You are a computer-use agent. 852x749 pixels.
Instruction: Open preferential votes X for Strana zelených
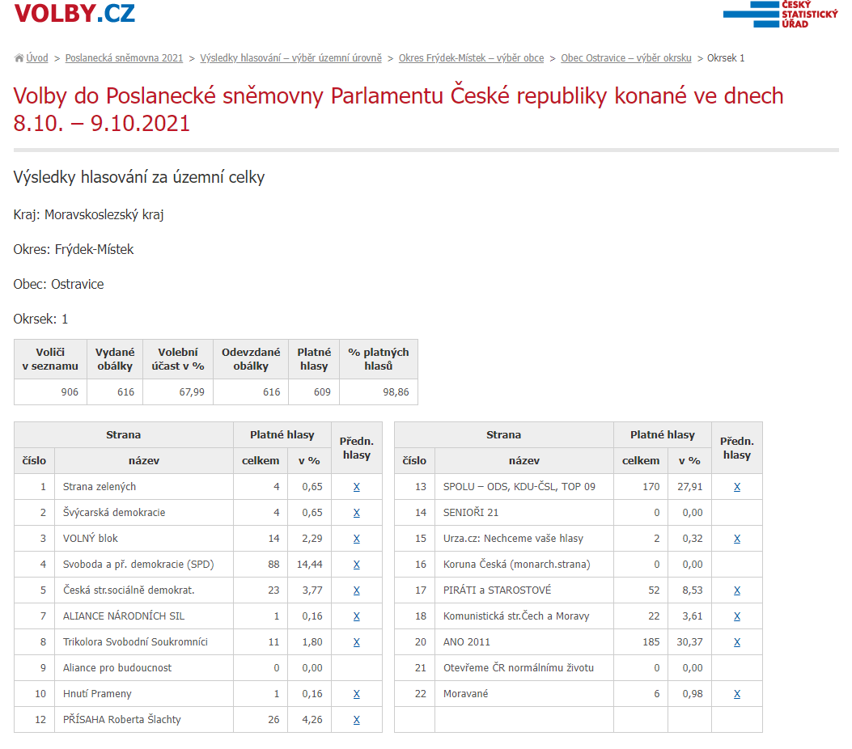coord(356,487)
